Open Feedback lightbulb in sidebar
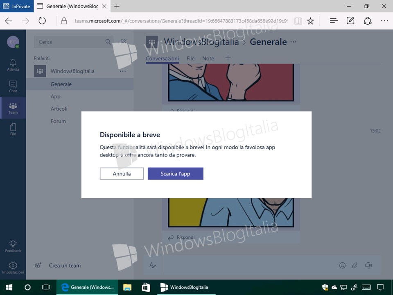Screen dimensions: 393x295 (13, 246)
